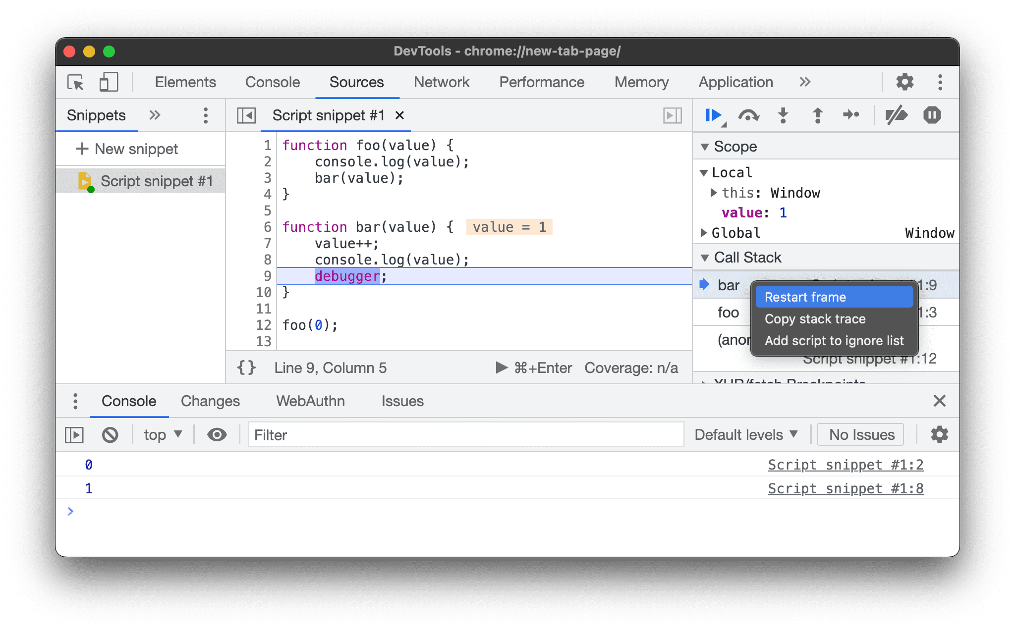Toggle the eye visibility filter icon
This screenshot has height=630, width=1015.
(217, 434)
